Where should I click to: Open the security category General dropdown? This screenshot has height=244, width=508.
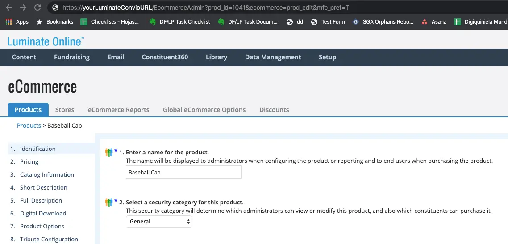point(158,221)
